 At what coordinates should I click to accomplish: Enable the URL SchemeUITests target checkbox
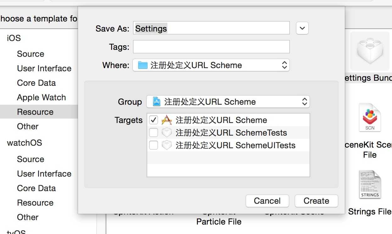click(154, 145)
